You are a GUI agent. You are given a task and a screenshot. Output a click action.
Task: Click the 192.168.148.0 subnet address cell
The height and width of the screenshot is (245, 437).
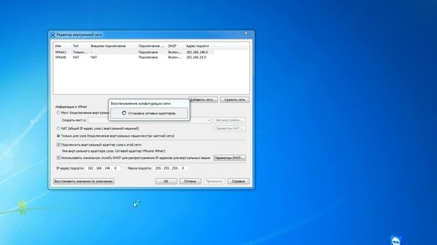(197, 52)
